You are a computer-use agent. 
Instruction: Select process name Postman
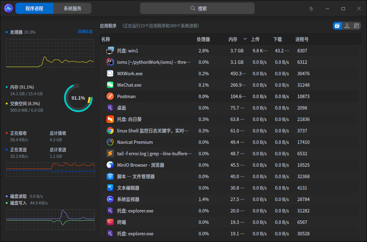(x=126, y=97)
